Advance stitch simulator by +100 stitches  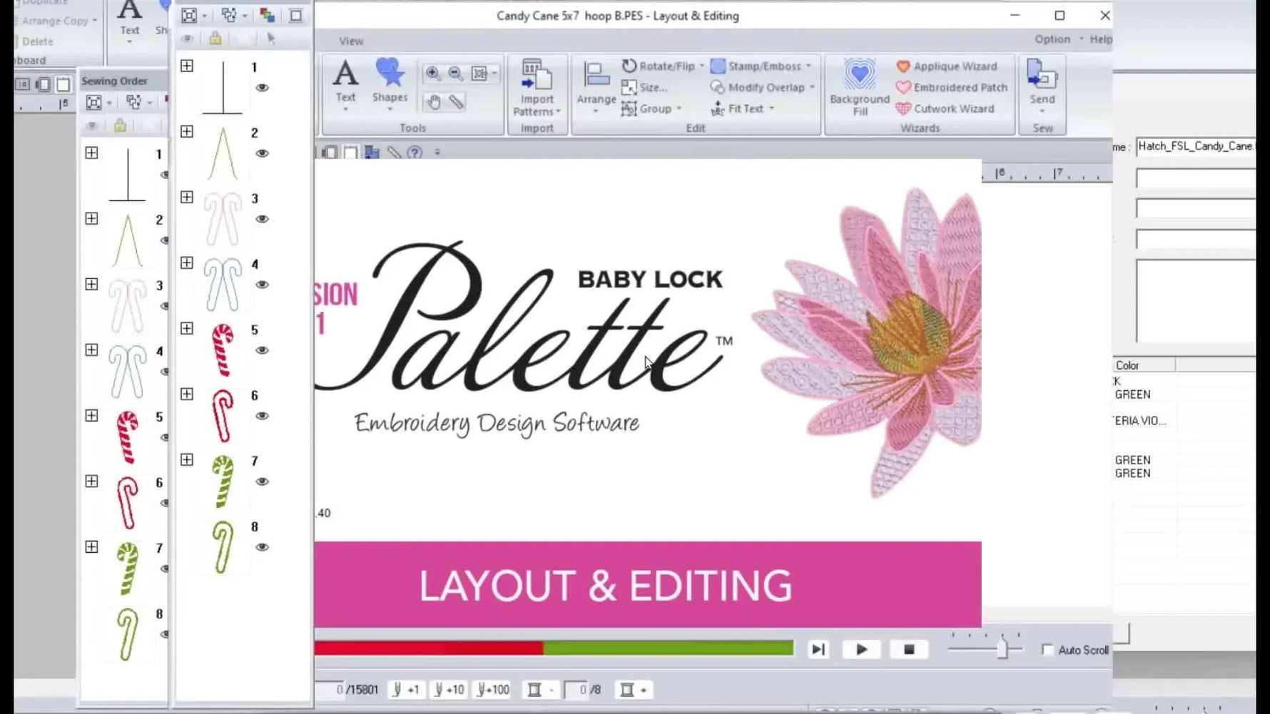pos(494,690)
